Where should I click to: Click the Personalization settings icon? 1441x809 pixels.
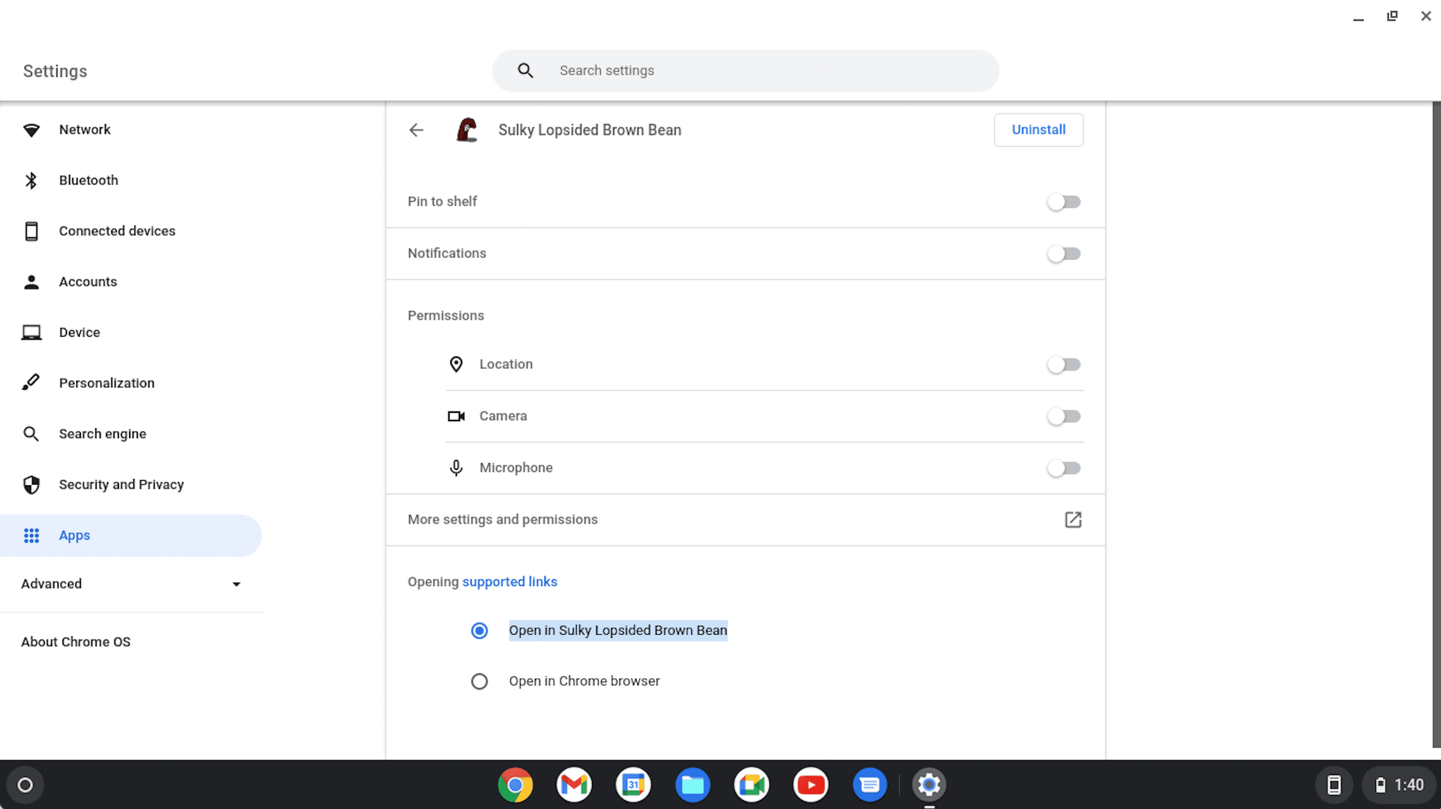[x=32, y=382]
